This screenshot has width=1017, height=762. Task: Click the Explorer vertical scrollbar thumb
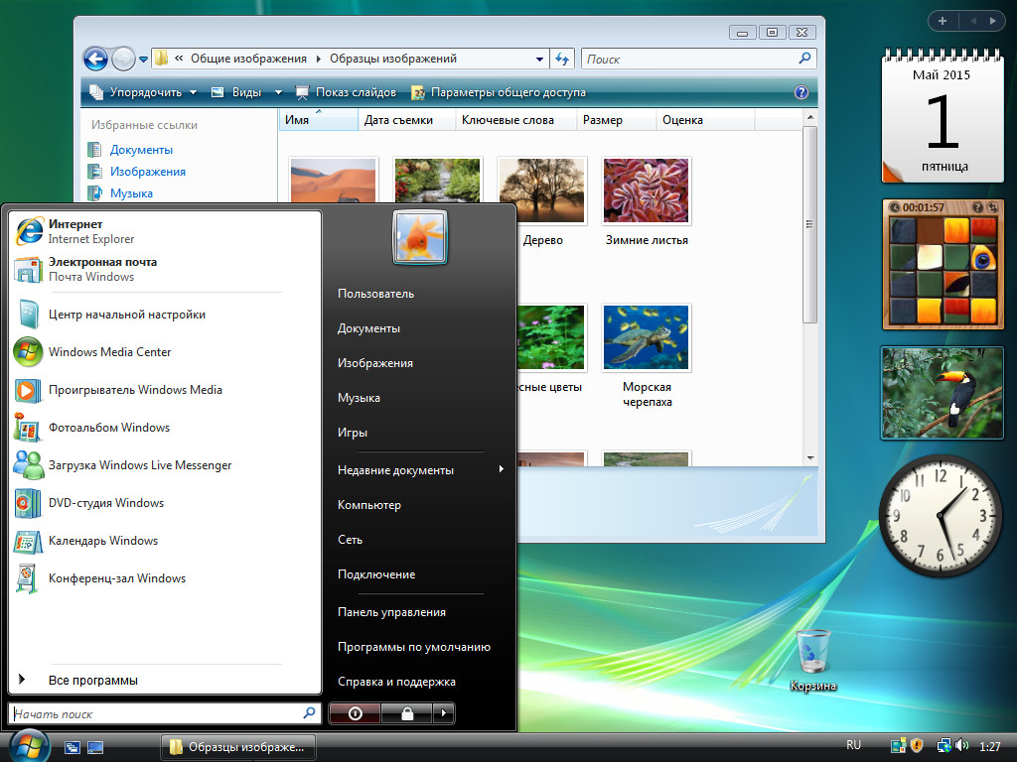point(809,224)
